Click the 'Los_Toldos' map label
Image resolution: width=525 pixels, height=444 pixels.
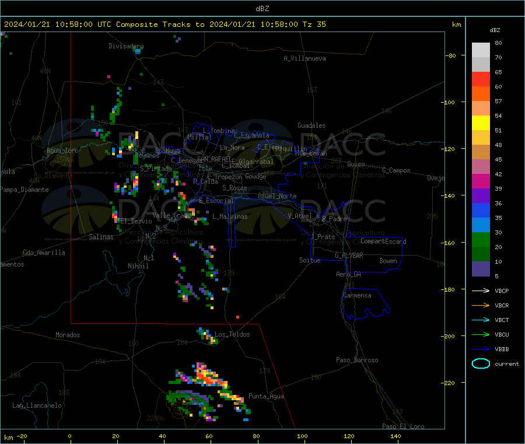pyautogui.click(x=232, y=334)
